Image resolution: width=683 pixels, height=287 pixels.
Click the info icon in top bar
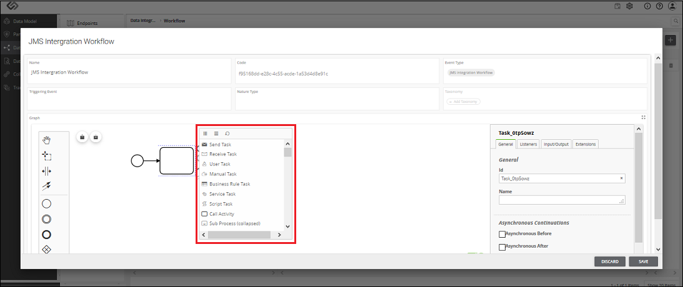[x=647, y=6]
